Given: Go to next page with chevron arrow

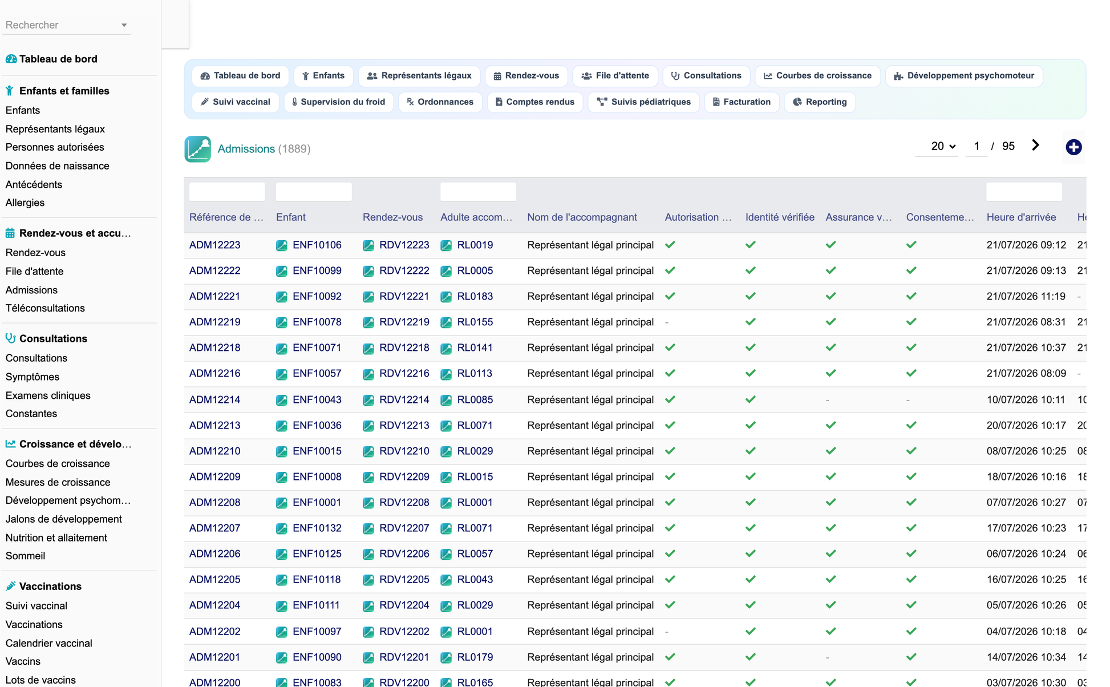Looking at the screenshot, I should point(1035,146).
